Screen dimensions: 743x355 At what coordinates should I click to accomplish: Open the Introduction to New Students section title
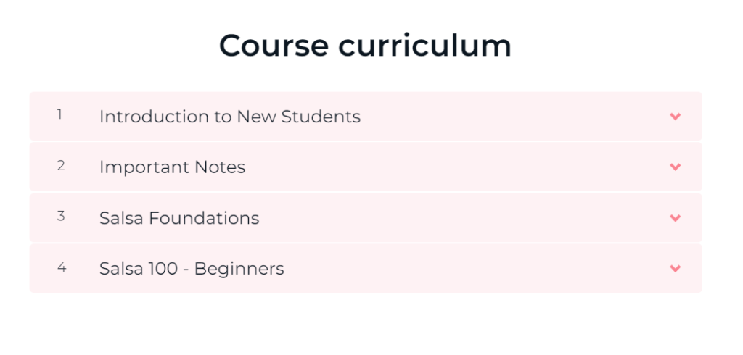pos(229,117)
